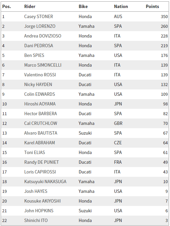Image resolution: width=170 pixels, height=226 pixels.
Task: Open Jorge LORENZO rider link
Action: tap(40, 26)
